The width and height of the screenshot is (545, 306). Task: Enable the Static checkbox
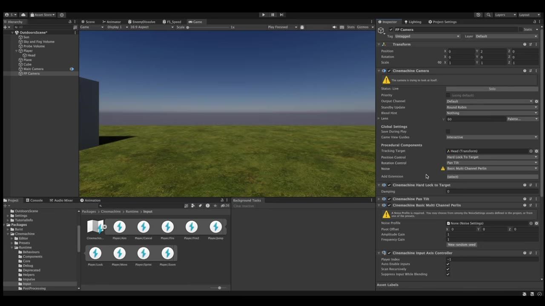520,30
